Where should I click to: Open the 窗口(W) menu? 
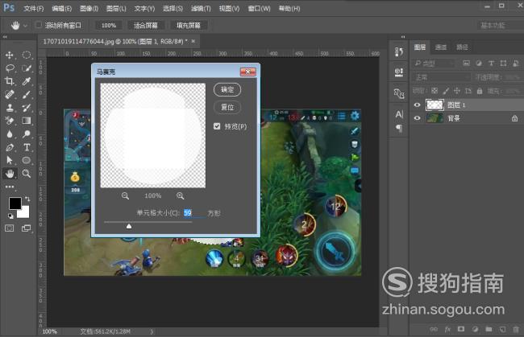(x=259, y=9)
